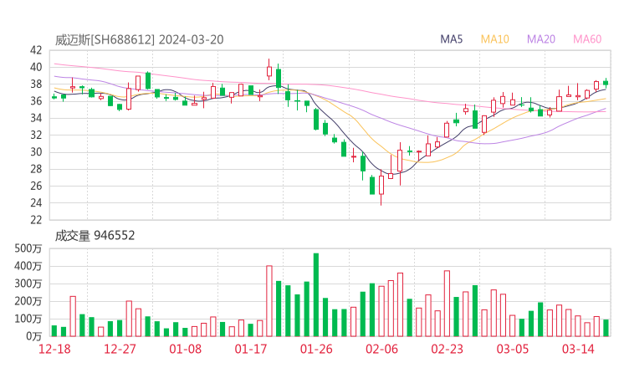This screenshot has height=368, width=619.
Task: Click the 03-05 date axis label
Action: tap(513, 349)
